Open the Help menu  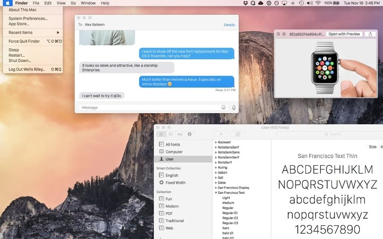click(x=105, y=3)
